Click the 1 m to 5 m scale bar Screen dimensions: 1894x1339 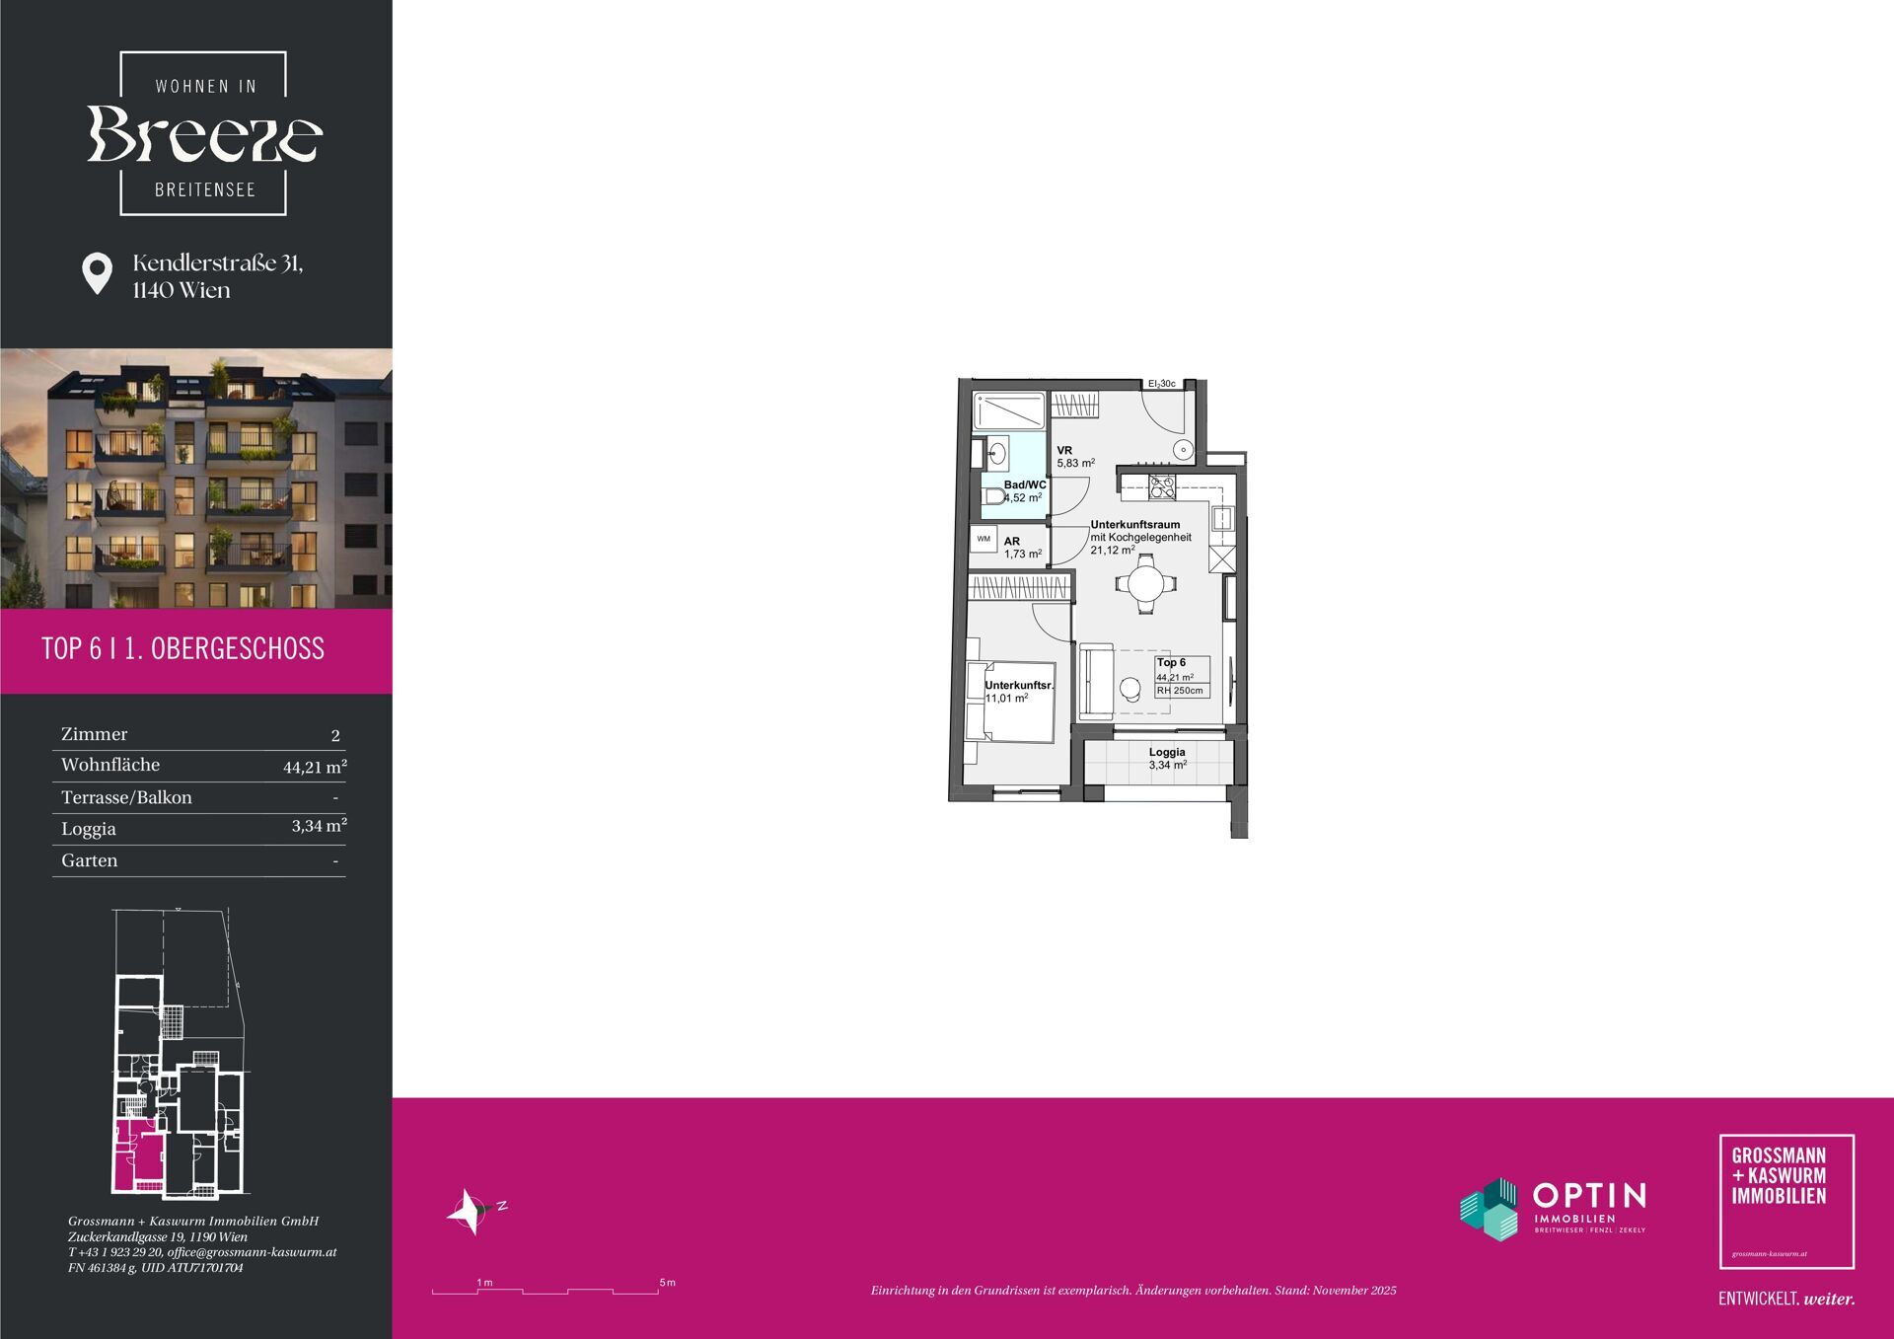coord(546,1289)
